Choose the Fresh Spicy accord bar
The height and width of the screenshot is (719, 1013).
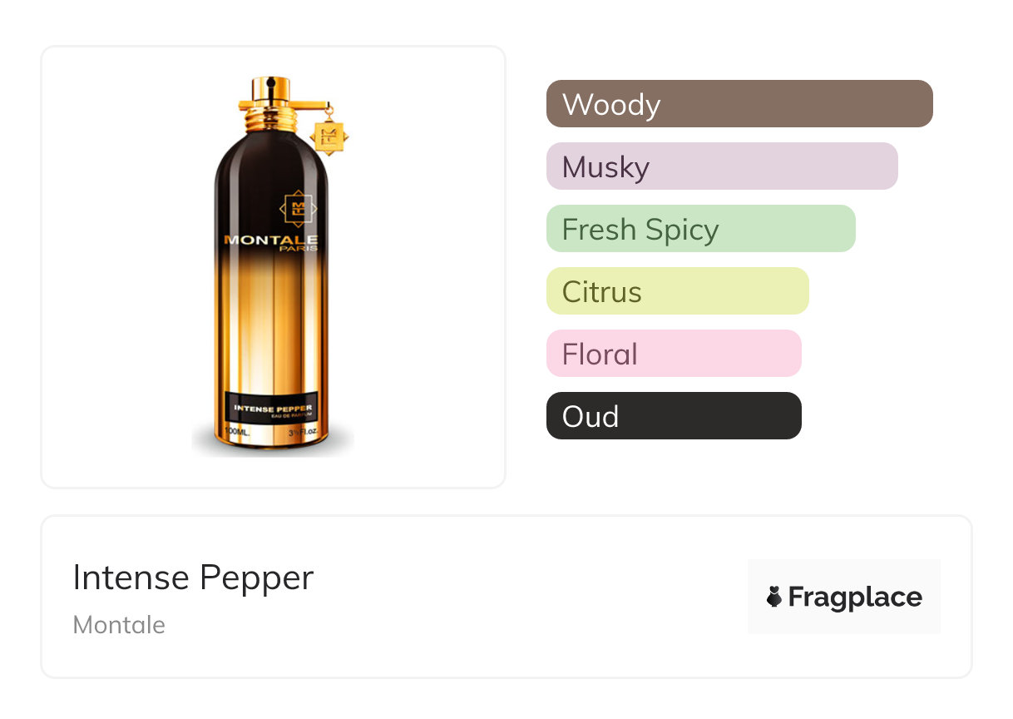pyautogui.click(x=700, y=229)
